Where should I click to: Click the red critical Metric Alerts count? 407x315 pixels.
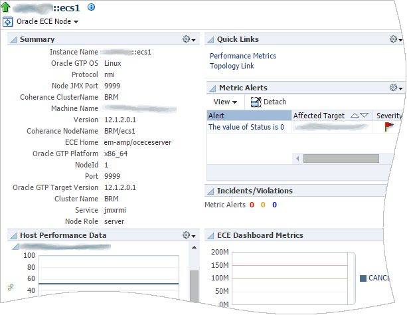(x=252, y=205)
